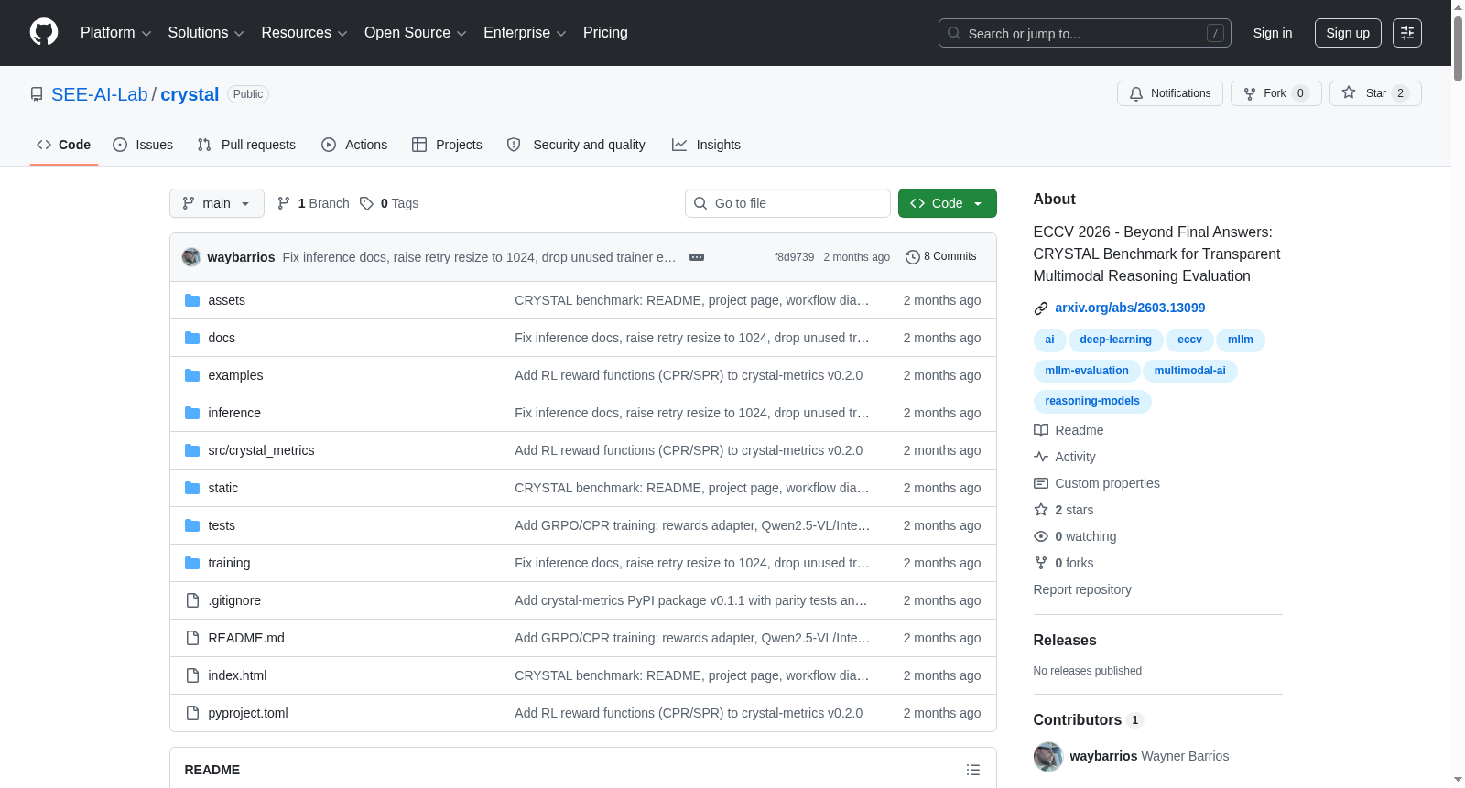Focus the Go to file search box
The image size is (1465, 788).
click(x=787, y=203)
